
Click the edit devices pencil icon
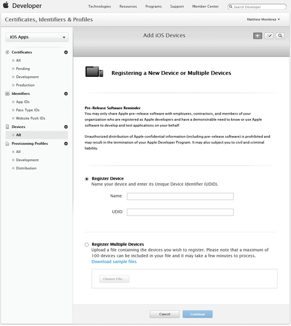click(269, 36)
